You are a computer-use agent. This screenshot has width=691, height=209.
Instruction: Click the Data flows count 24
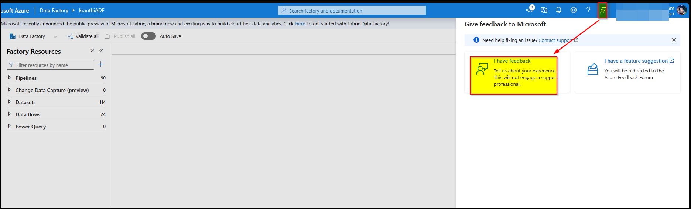coord(103,114)
